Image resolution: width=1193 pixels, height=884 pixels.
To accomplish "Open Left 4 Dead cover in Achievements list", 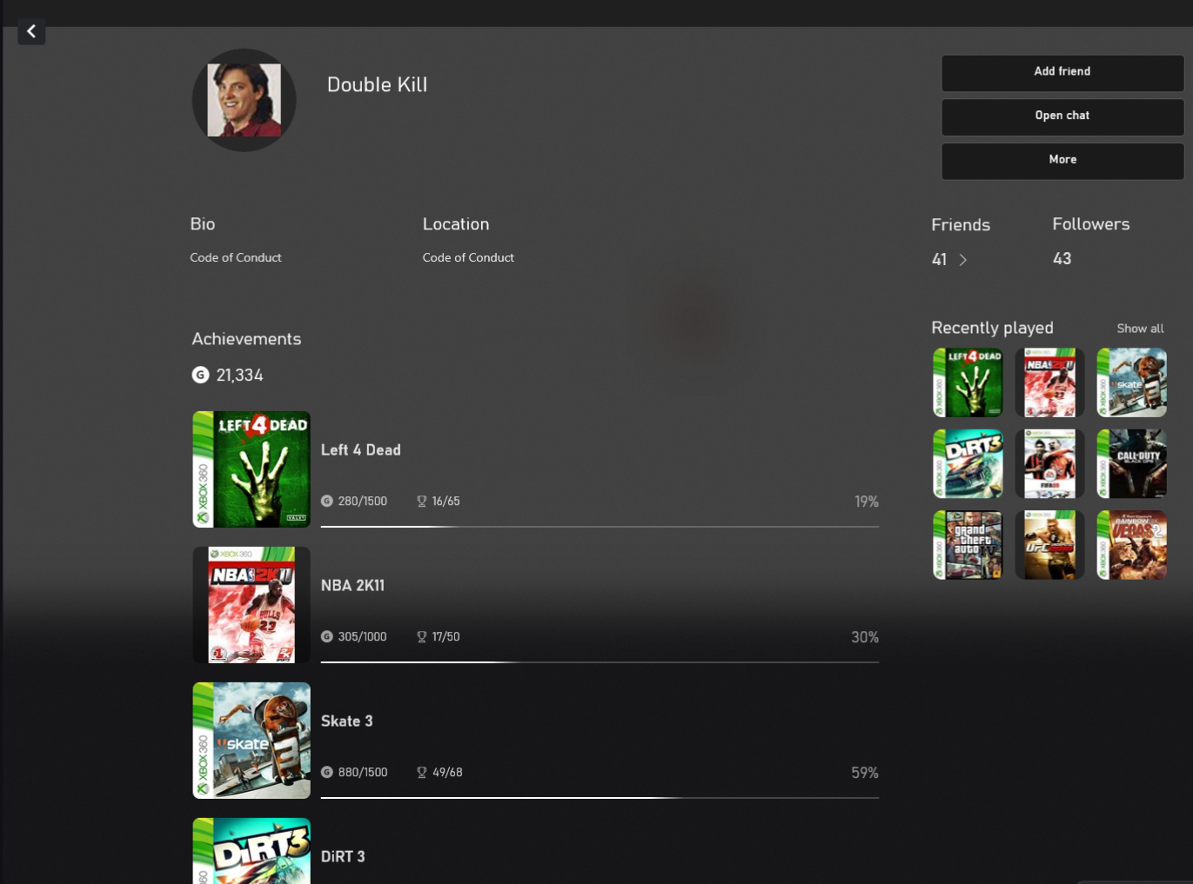I will coord(251,469).
